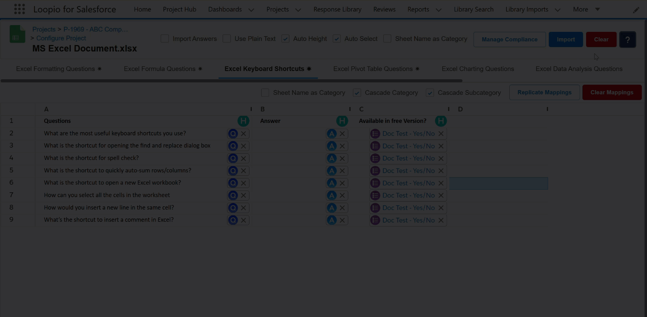Click the blue Import button

(x=565, y=39)
